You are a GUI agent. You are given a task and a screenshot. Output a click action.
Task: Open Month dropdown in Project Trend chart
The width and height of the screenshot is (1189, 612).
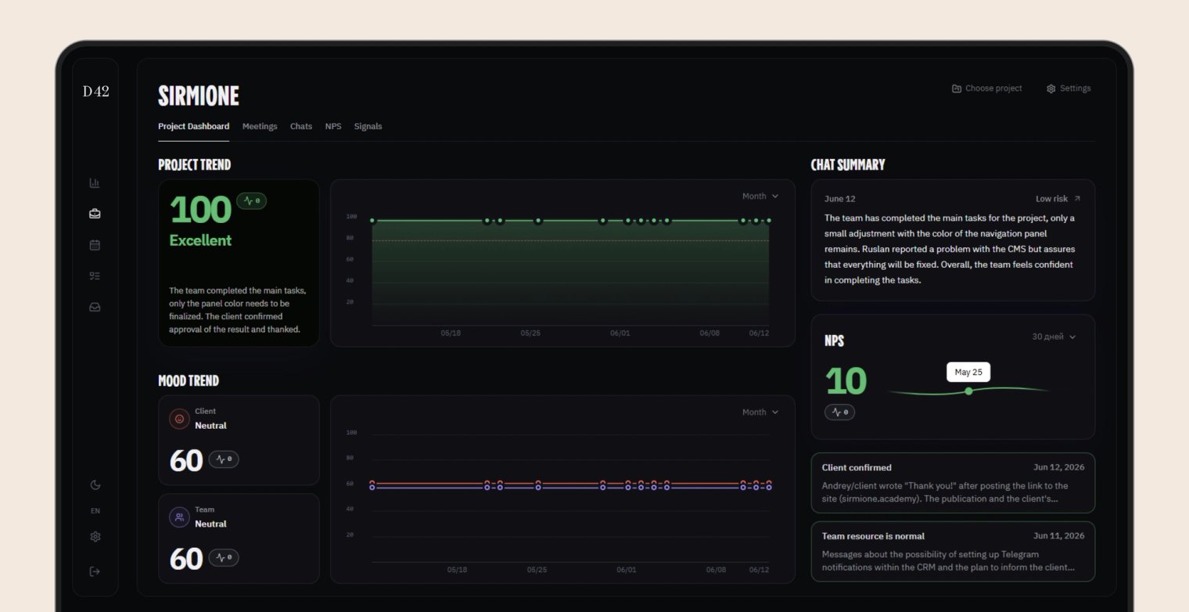tap(760, 196)
